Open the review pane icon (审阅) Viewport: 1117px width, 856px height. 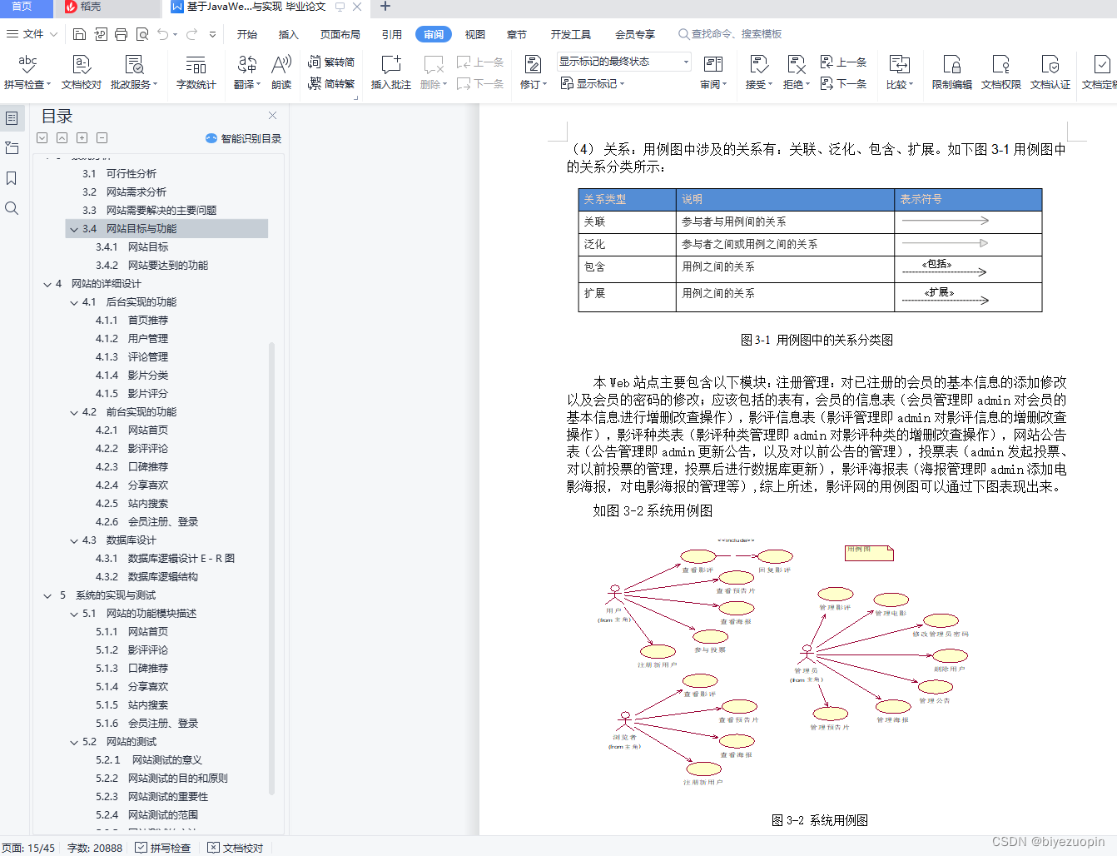(713, 72)
